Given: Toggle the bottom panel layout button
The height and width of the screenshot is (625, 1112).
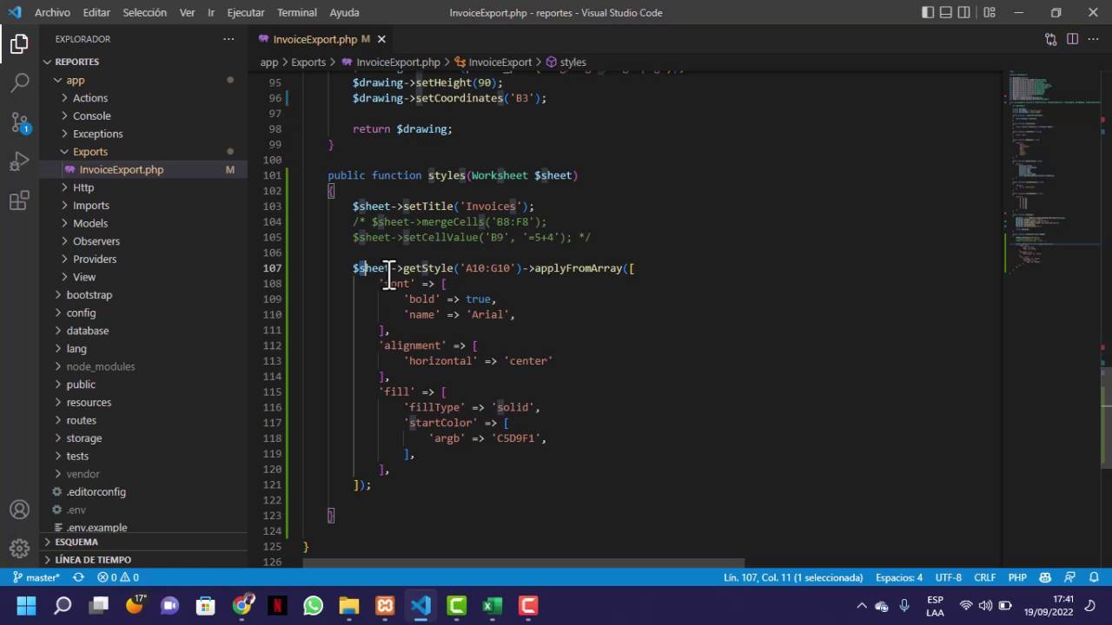Looking at the screenshot, I should (946, 13).
